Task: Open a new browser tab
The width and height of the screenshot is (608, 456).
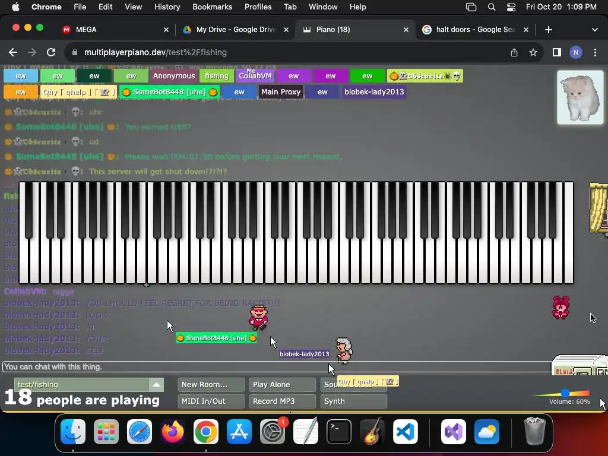Action: pos(548,30)
